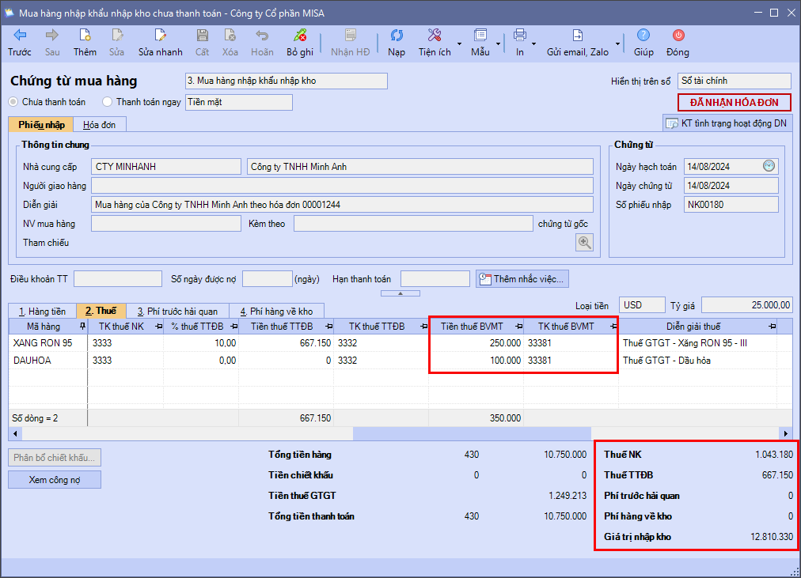Click the grid's horizontal scrollbar thumb
The width and height of the screenshot is (801, 578).
[x=472, y=433]
